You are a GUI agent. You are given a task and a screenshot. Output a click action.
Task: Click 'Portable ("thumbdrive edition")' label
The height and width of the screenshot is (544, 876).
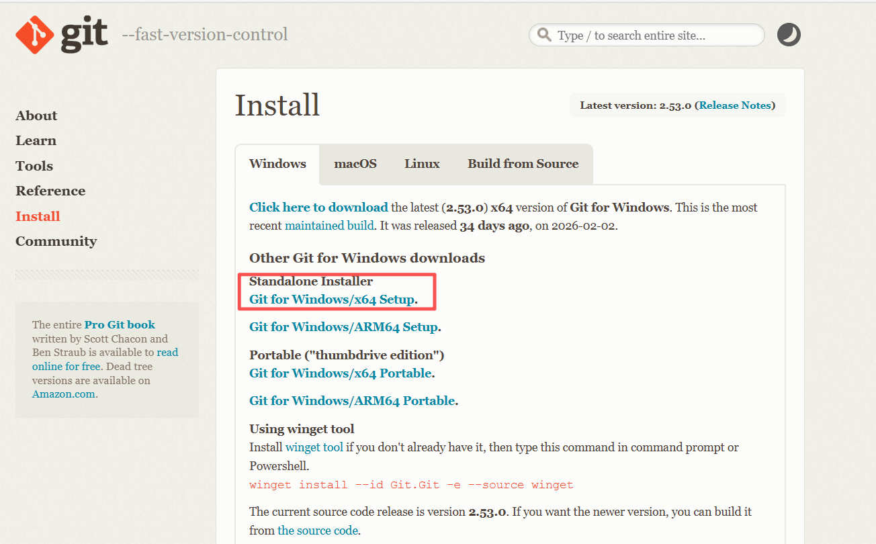pyautogui.click(x=347, y=355)
